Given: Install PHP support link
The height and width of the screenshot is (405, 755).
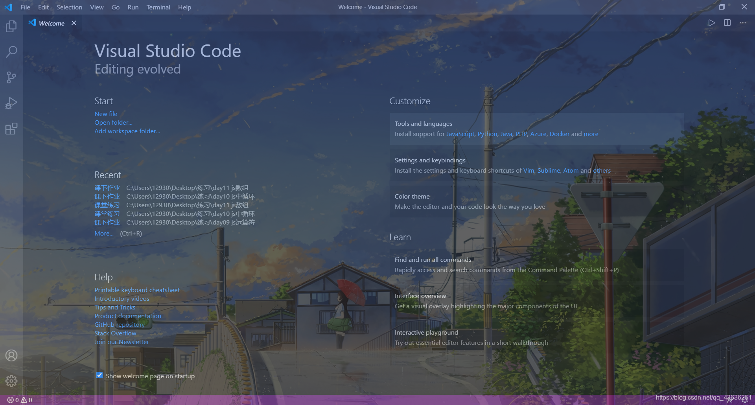Looking at the screenshot, I should pyautogui.click(x=521, y=134).
